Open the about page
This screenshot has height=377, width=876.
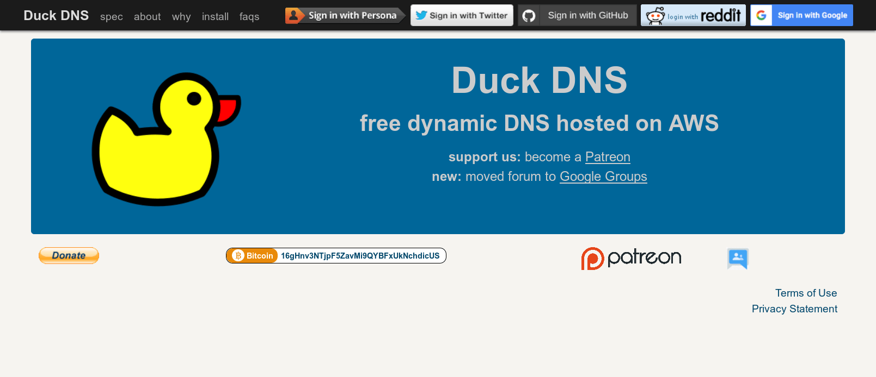pos(147,17)
